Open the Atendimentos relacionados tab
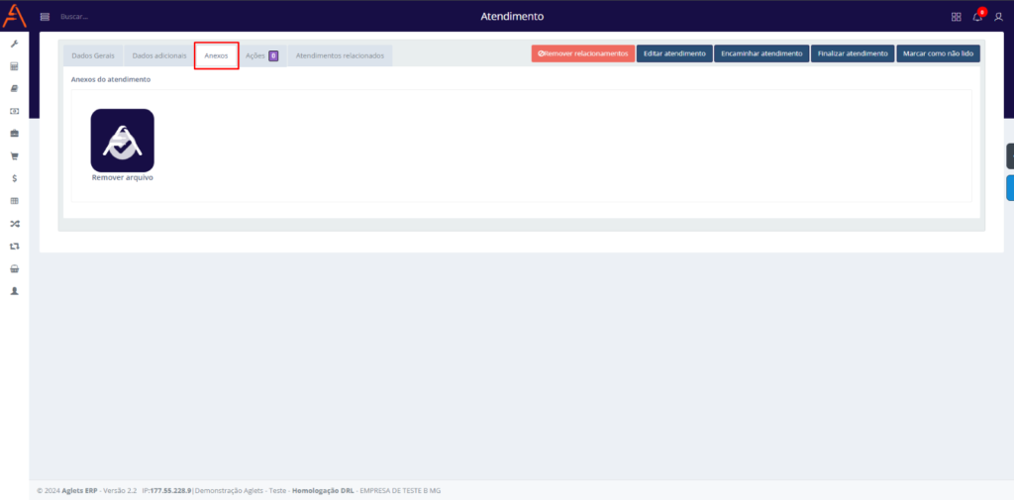This screenshot has width=1014, height=500. [340, 55]
